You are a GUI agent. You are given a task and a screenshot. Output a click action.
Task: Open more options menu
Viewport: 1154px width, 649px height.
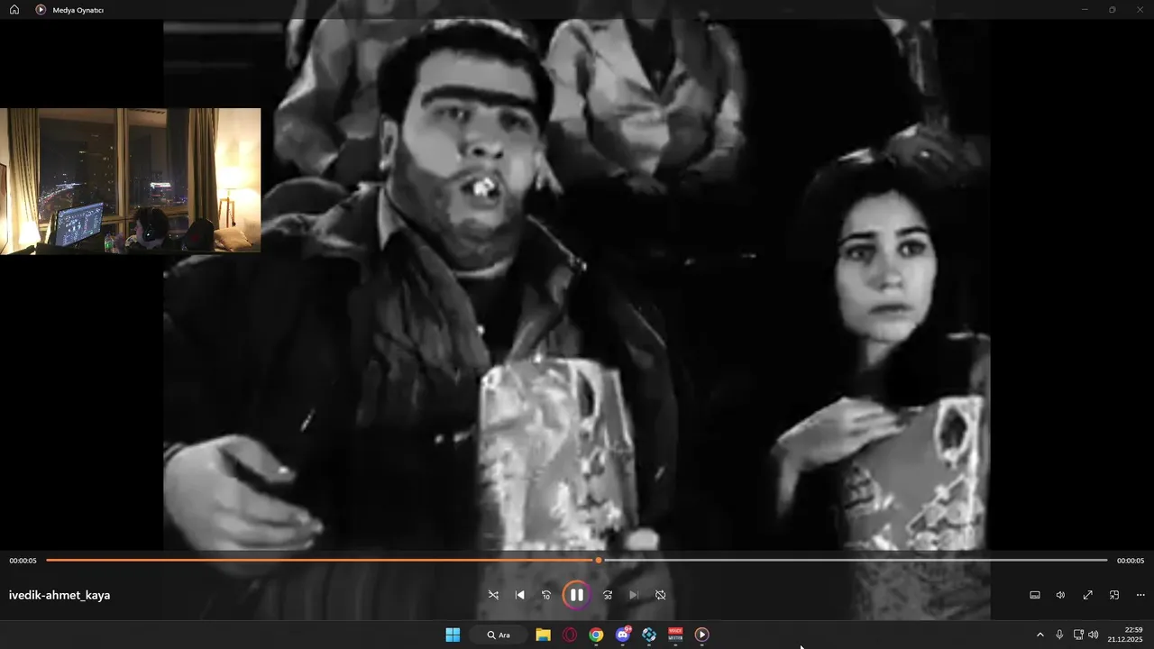(x=1140, y=595)
